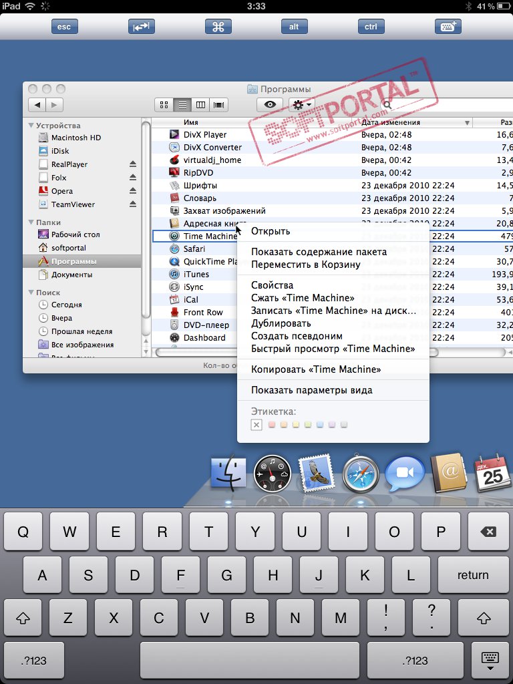
Task: Collapse the Устройства sidebar section
Action: 31,125
